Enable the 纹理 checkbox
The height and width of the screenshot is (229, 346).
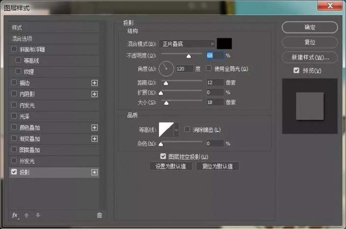coord(18,71)
